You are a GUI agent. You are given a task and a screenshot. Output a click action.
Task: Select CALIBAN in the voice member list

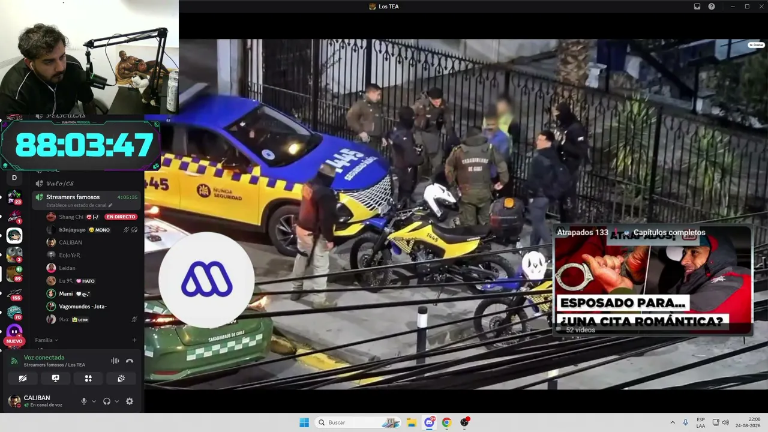pos(70,242)
